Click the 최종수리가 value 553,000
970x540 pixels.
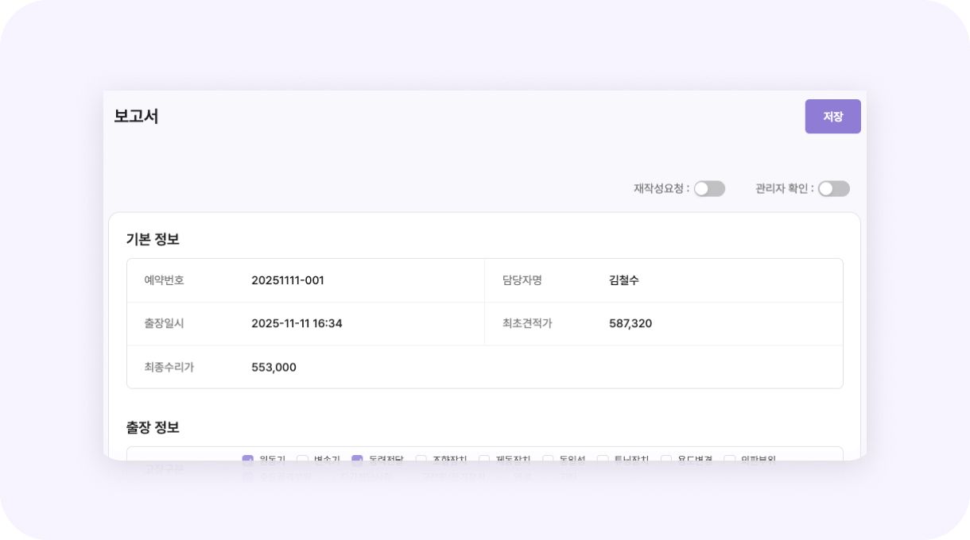[274, 367]
